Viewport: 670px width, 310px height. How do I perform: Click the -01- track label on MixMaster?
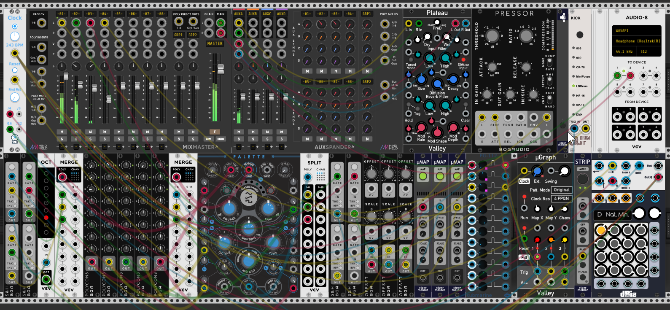[62, 14]
